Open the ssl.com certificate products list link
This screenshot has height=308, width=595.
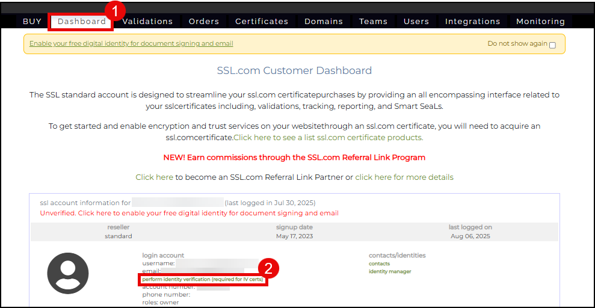point(328,138)
